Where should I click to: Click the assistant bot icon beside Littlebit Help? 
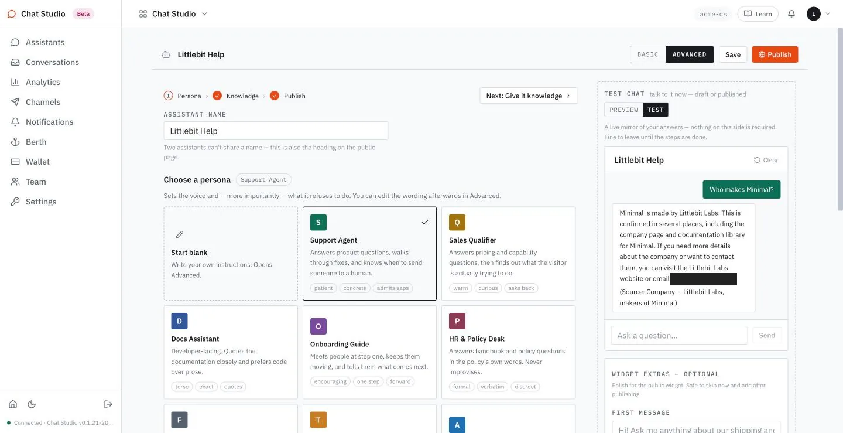point(166,54)
